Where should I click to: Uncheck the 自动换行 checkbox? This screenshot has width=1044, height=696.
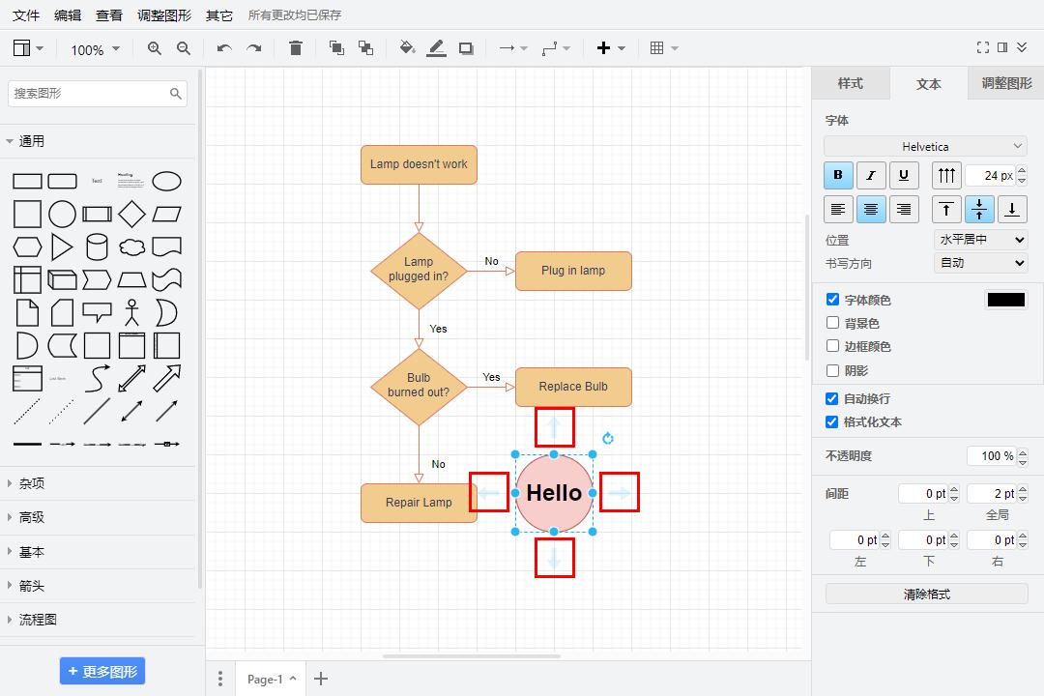pyautogui.click(x=832, y=398)
